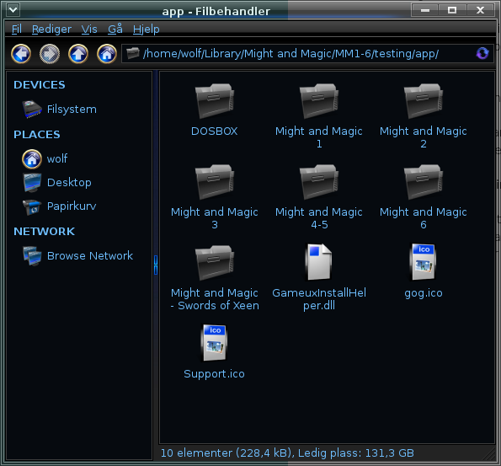Image resolution: width=501 pixels, height=466 pixels.
Task: Click the wolf label in Places
Action: 57,158
